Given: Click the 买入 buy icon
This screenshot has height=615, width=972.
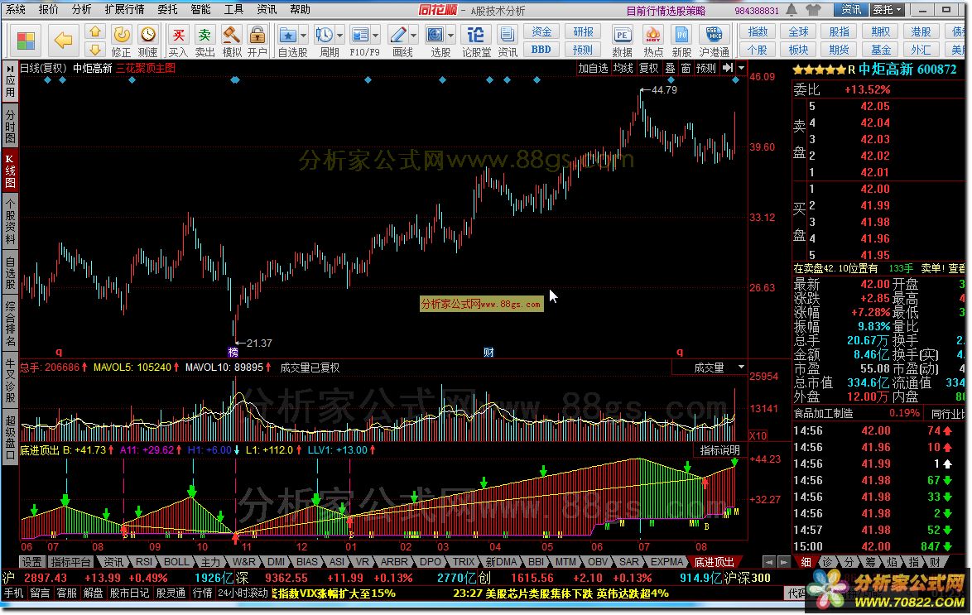Looking at the screenshot, I should point(178,41).
